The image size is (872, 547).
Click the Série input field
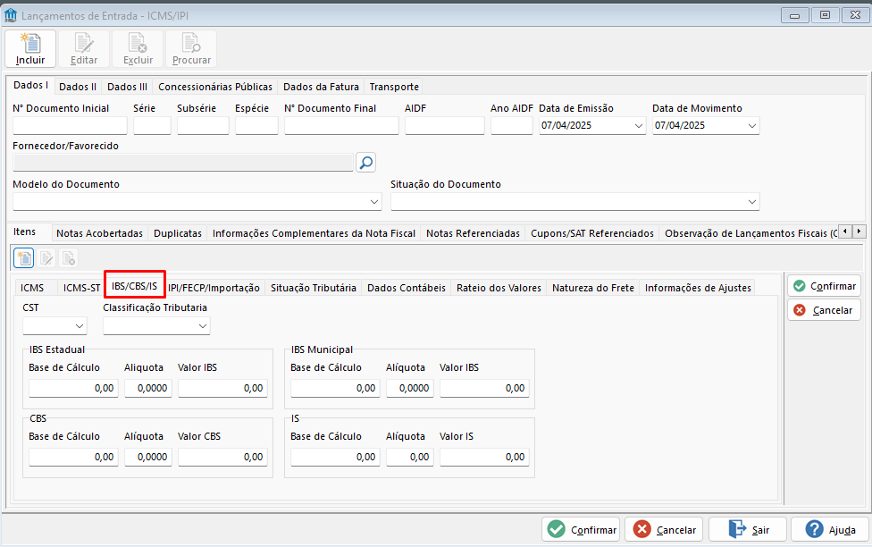(152, 126)
